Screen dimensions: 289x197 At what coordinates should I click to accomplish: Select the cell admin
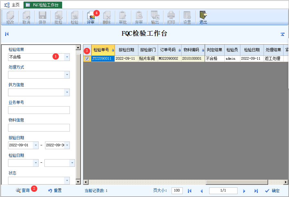tap(232, 59)
